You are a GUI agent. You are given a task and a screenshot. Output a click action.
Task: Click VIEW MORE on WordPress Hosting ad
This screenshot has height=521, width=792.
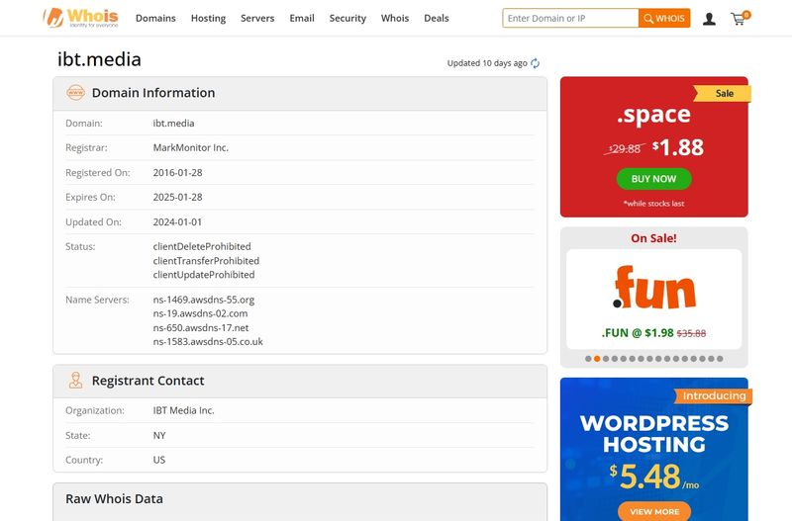tap(654, 511)
